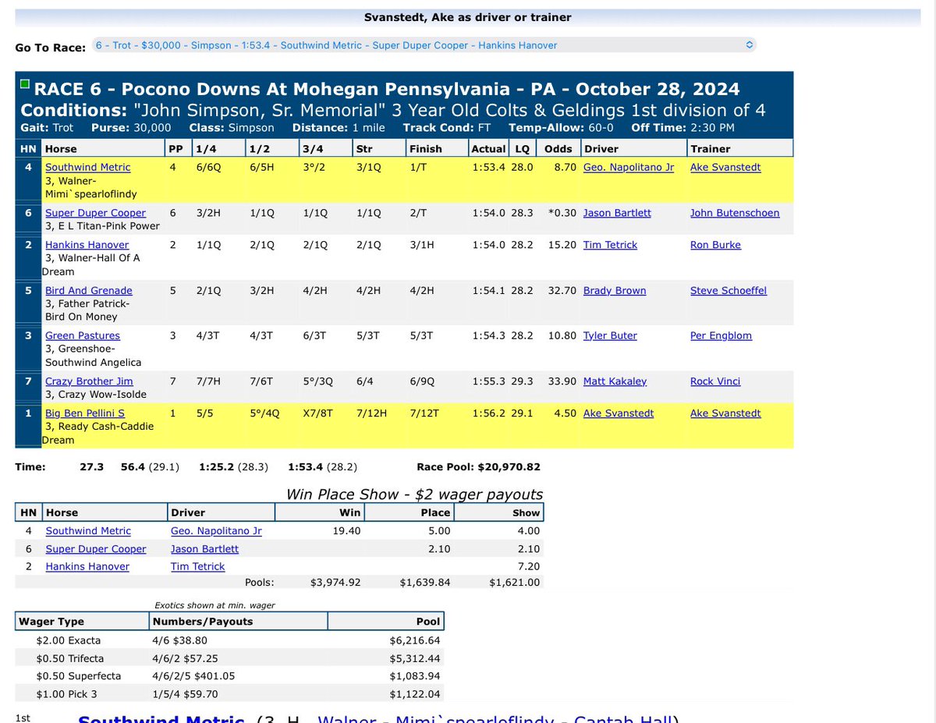Viewport: 936px width, 723px height.
Task: Open Southwind Metric link in the payouts table
Action: point(88,530)
